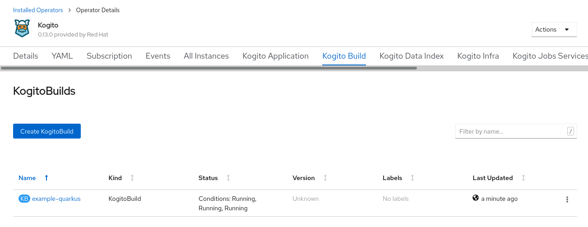Switch to the Kogito Infra tab
Viewport: 588px width, 227px height.
(478, 56)
